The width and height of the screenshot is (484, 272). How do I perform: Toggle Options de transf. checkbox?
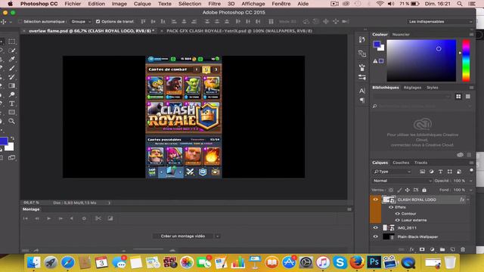[98, 22]
